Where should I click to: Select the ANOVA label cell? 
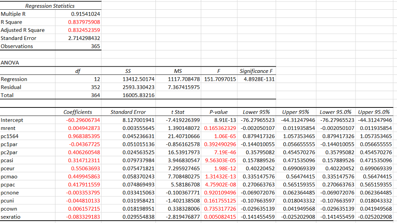[10, 62]
